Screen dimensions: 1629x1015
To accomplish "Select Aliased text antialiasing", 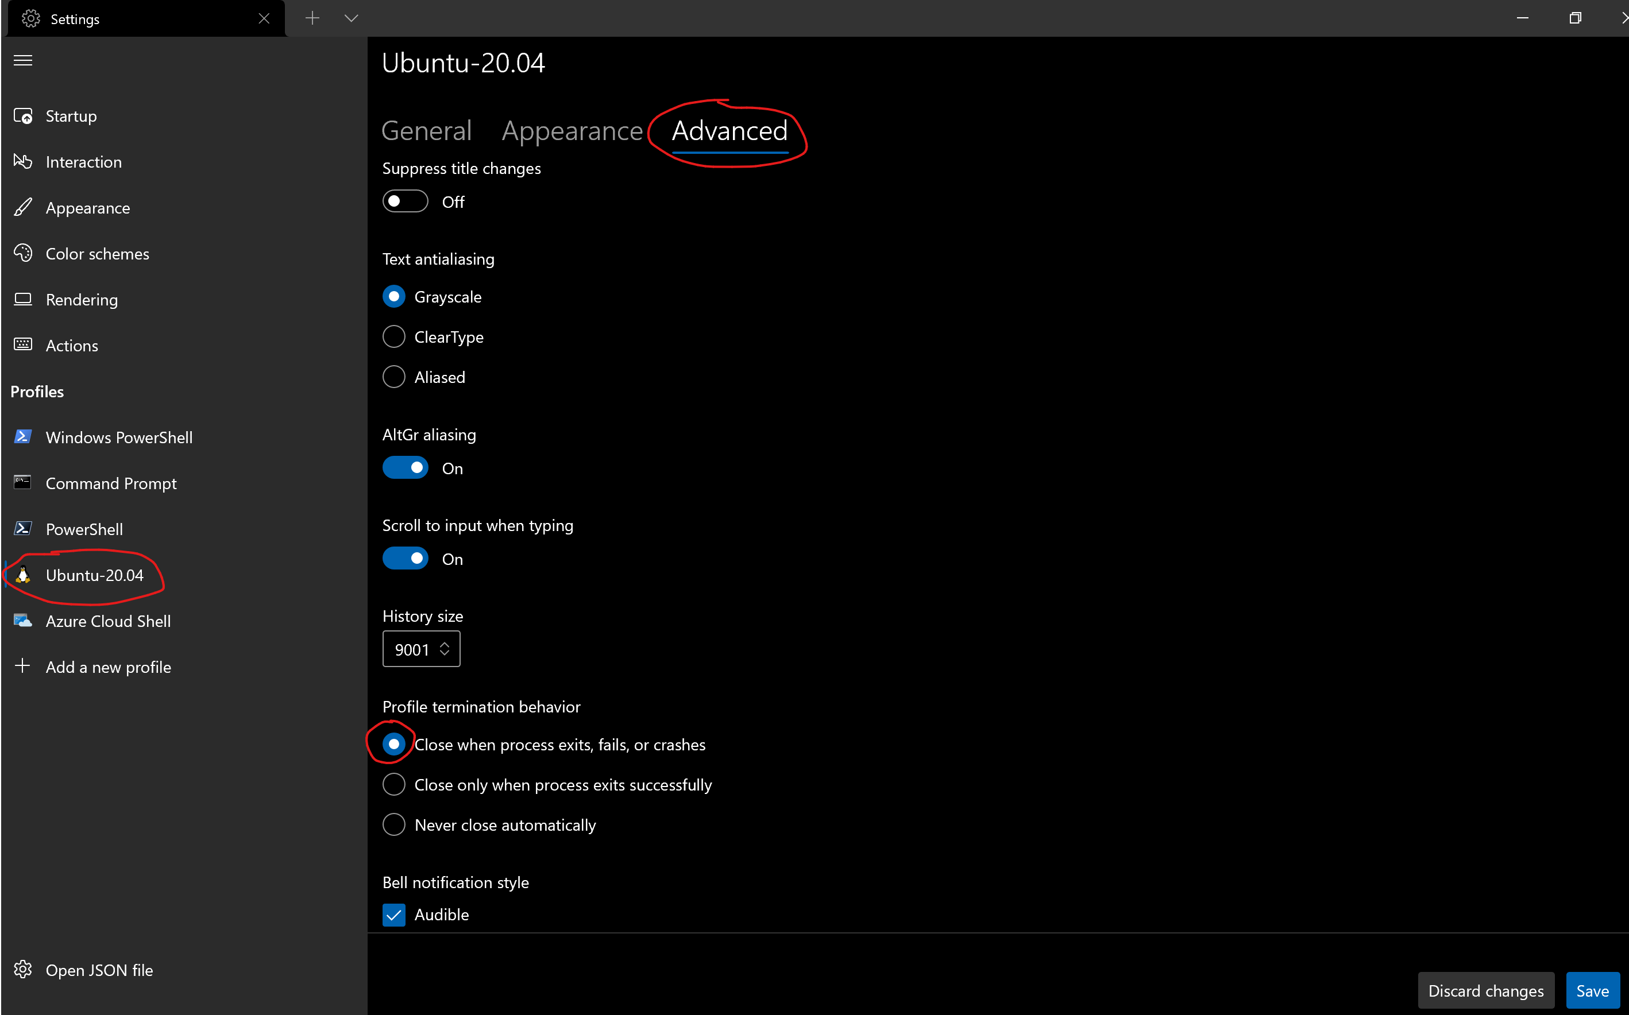I will (393, 377).
